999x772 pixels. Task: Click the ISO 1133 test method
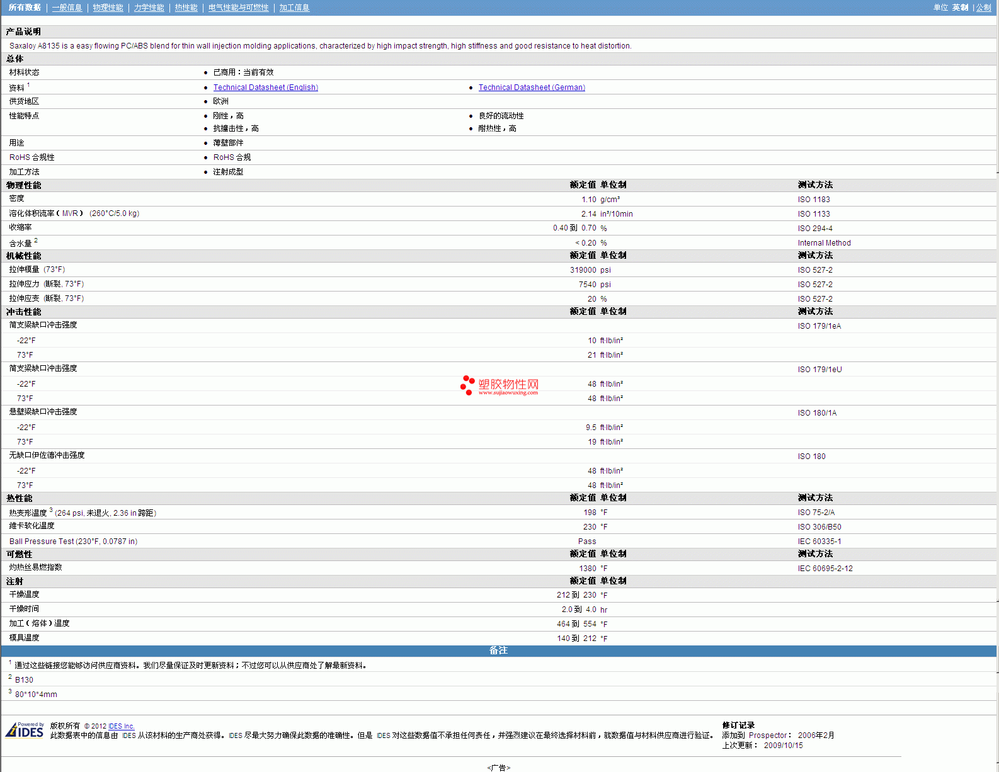[x=814, y=214]
